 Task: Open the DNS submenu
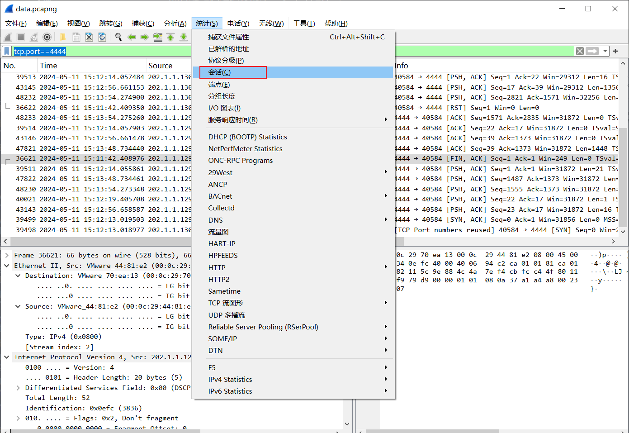click(293, 220)
